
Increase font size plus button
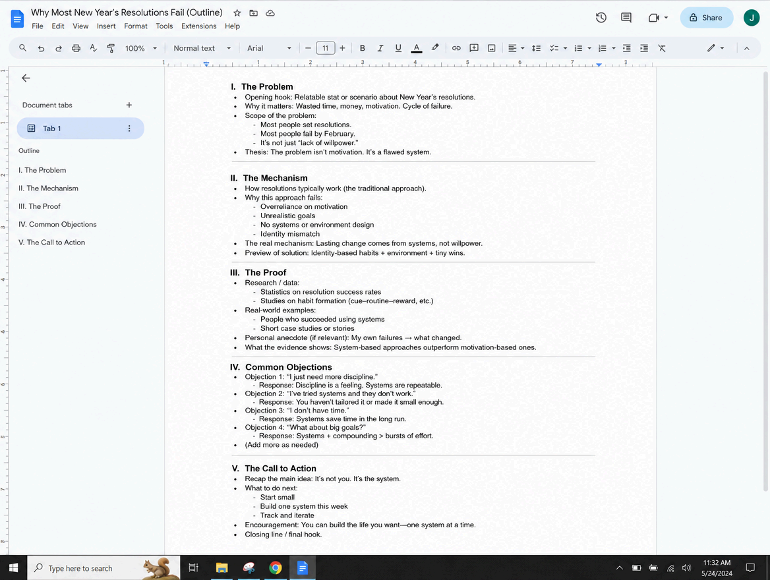342,48
